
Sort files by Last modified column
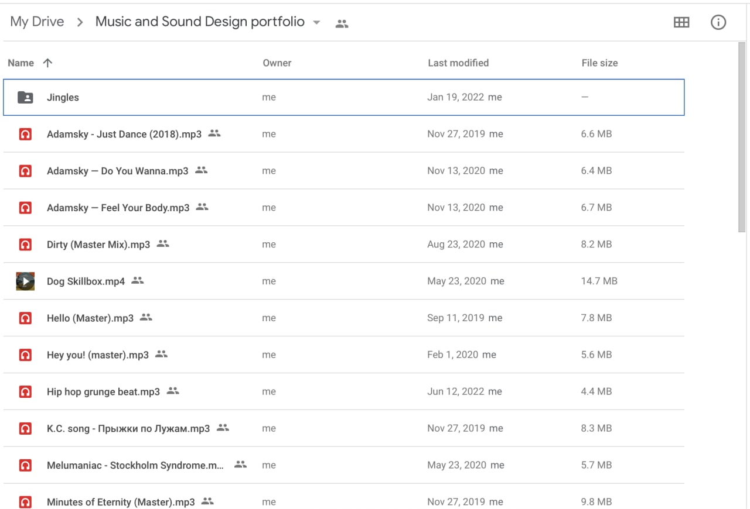458,63
